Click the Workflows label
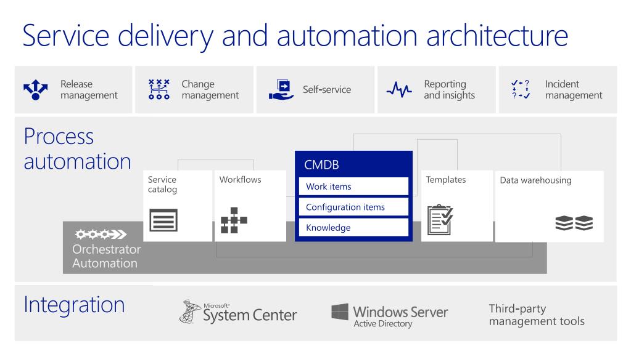Image resolution: width=631 pixels, height=354 pixels. tap(240, 180)
